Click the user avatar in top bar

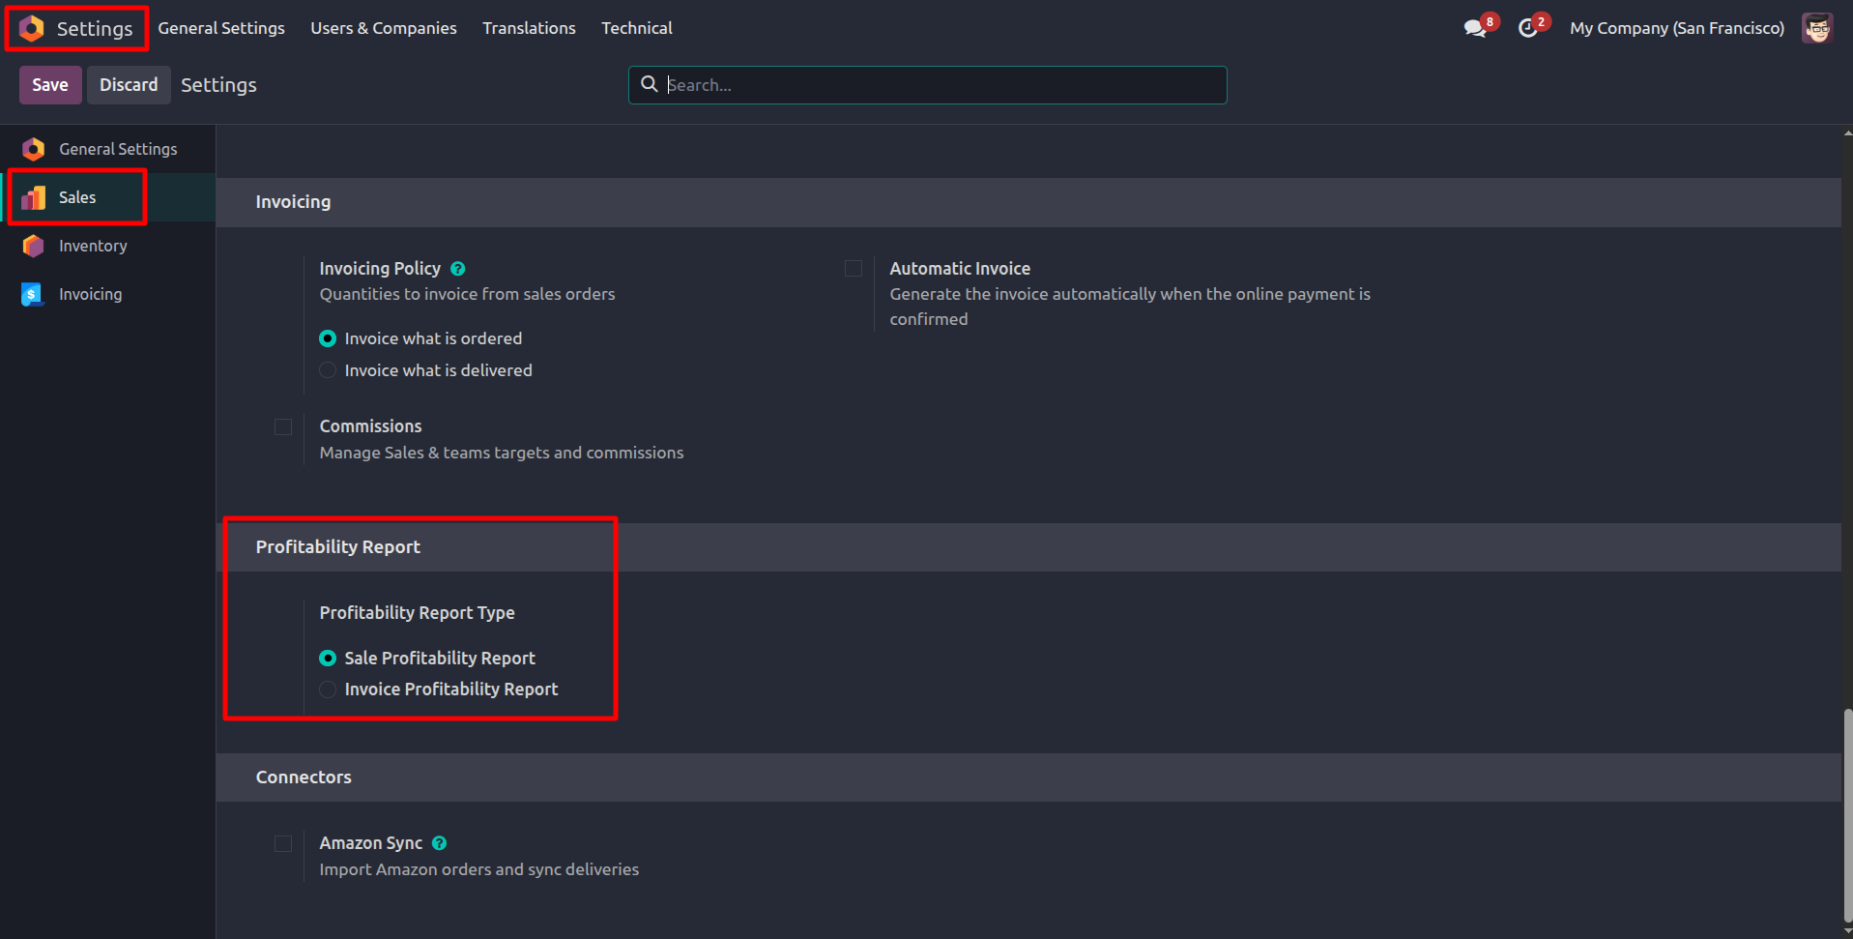(x=1817, y=28)
